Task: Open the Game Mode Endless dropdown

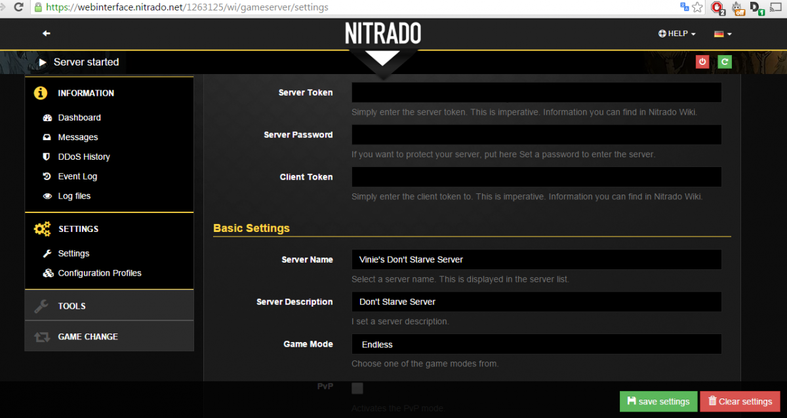Action: [536, 344]
